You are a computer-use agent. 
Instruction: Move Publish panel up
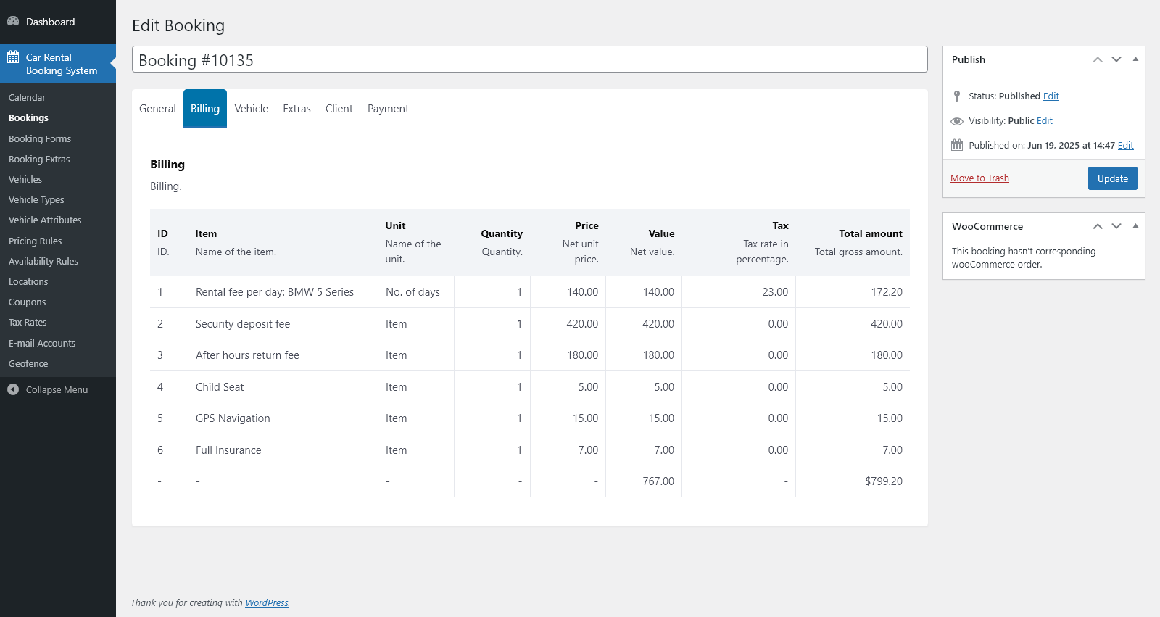click(1098, 59)
